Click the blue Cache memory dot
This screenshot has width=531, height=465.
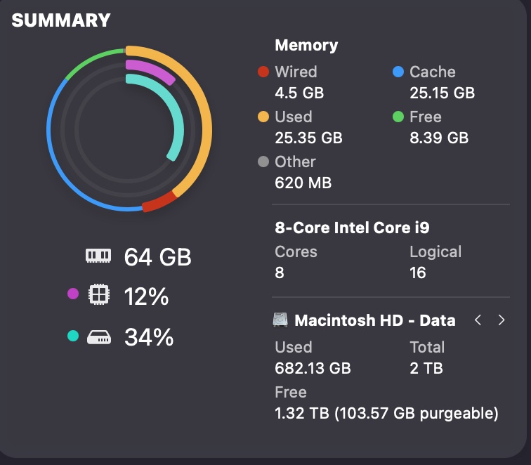tap(398, 72)
